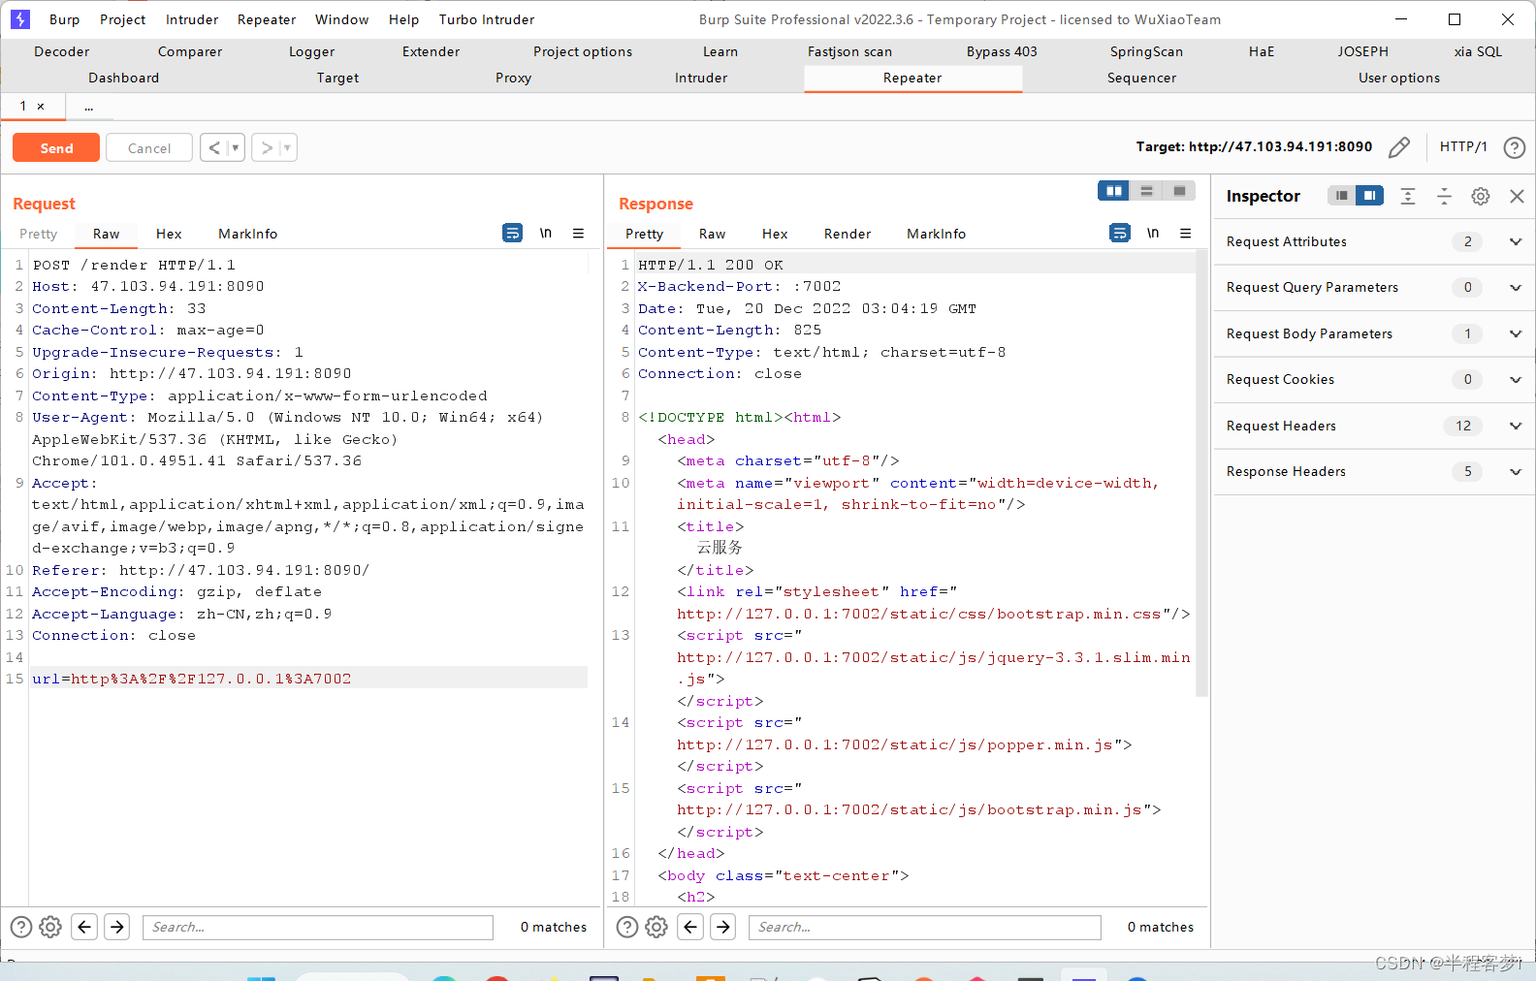Open the User options tab
The image size is (1536, 981).
pos(1398,78)
